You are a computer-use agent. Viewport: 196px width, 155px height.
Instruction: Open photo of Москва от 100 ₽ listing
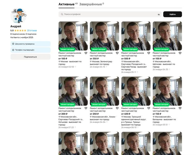[x=73, y=36]
